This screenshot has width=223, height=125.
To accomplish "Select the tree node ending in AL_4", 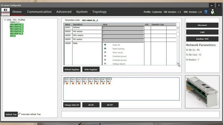I will [x=17, y=31].
